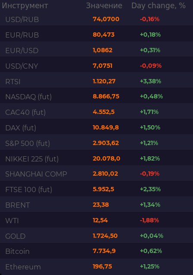Sort by Day change, % header
Screen dimensions: 193x275
(158, 6)
